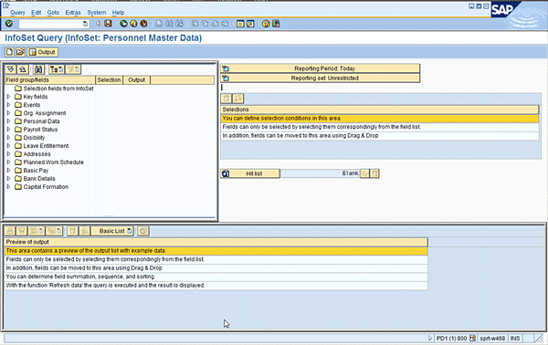Open the Edit menu
This screenshot has width=548, height=345.
click(x=36, y=12)
